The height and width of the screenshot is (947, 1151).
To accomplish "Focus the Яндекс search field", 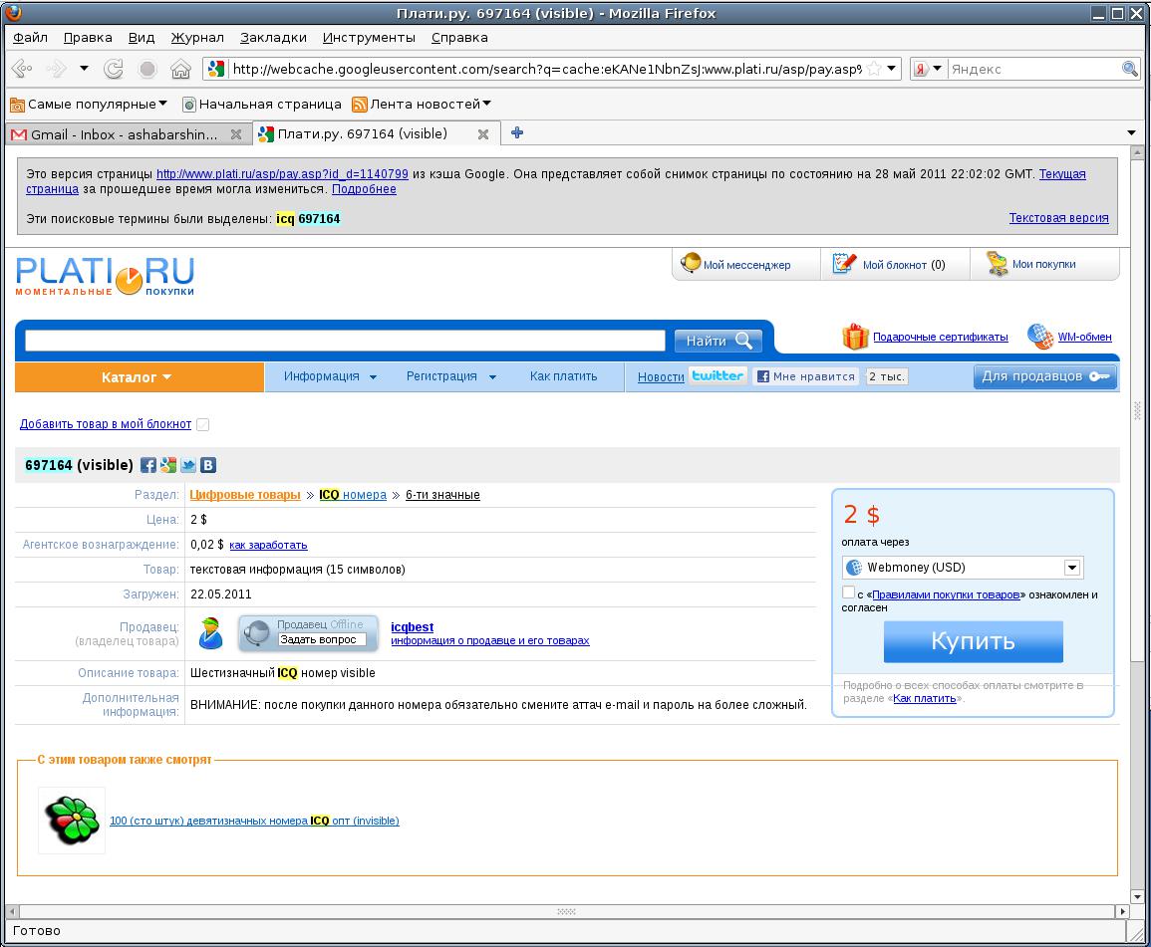I will click(1033, 69).
